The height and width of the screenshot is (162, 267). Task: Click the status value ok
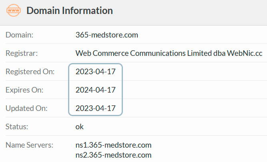(x=80, y=127)
